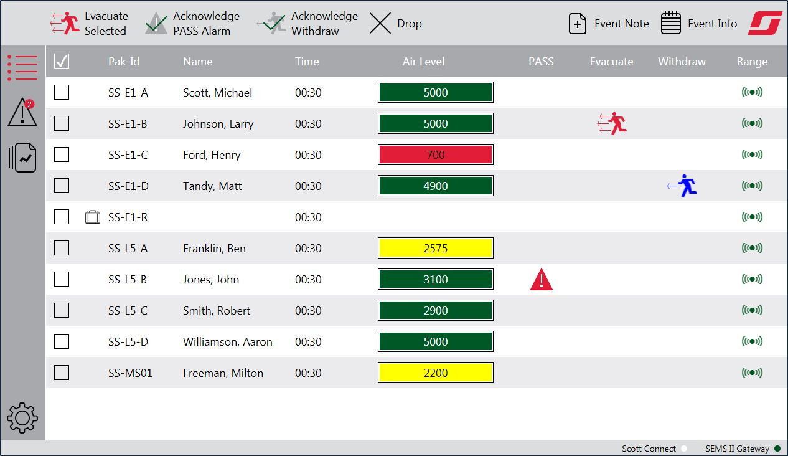Click the blue withdraw icon in Tandy's row
The width and height of the screenshot is (788, 456).
click(683, 185)
